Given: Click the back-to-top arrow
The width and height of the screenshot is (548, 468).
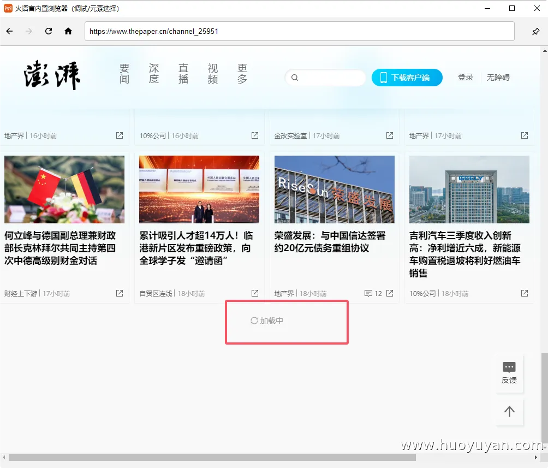Looking at the screenshot, I should pyautogui.click(x=509, y=411).
